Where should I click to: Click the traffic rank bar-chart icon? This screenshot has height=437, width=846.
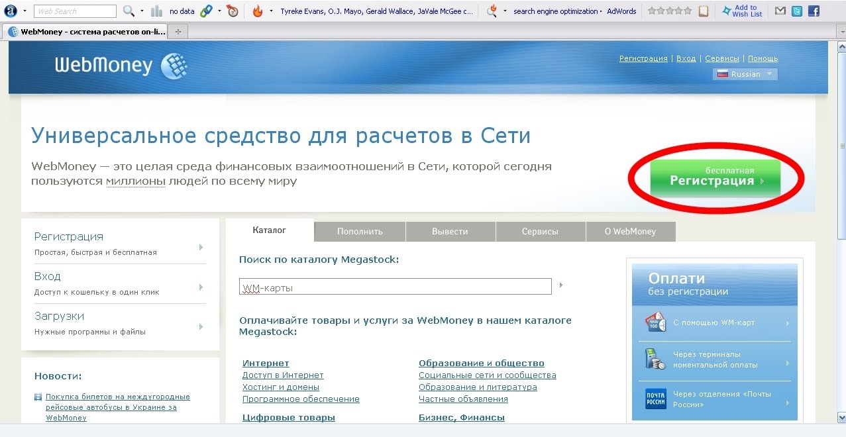(x=156, y=11)
